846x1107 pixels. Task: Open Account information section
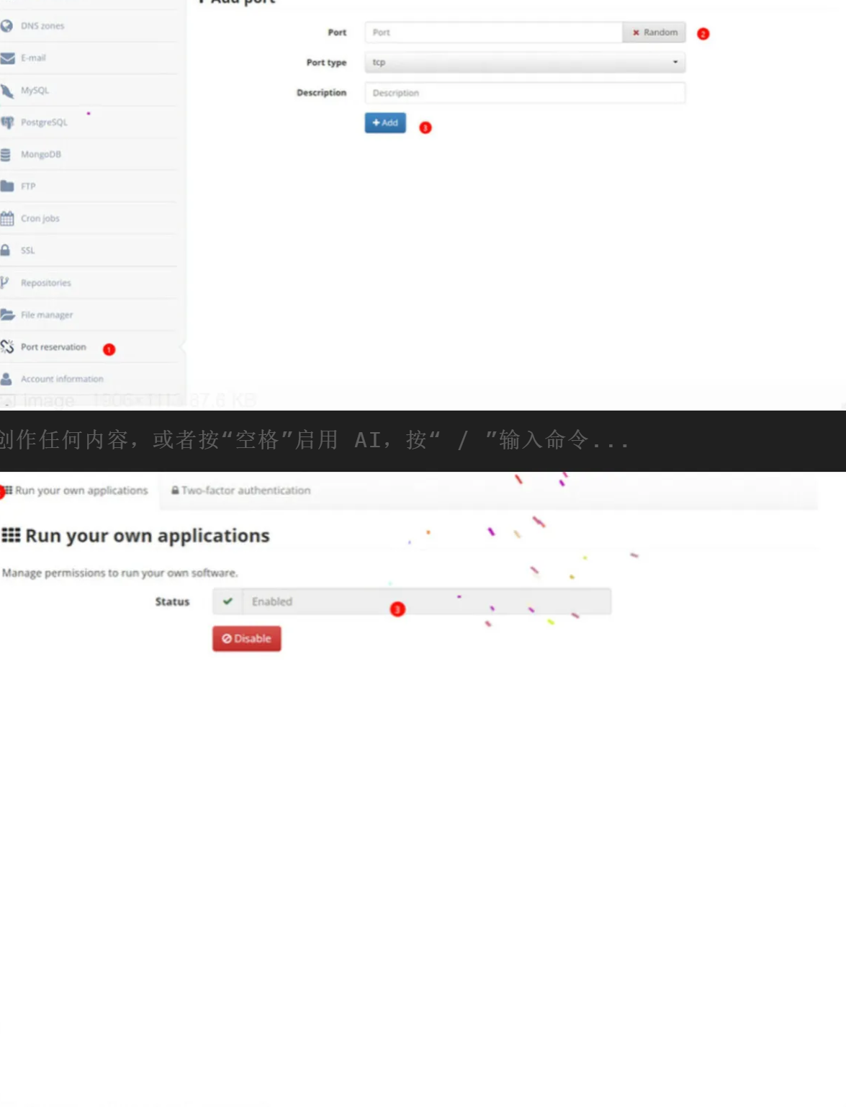[61, 379]
